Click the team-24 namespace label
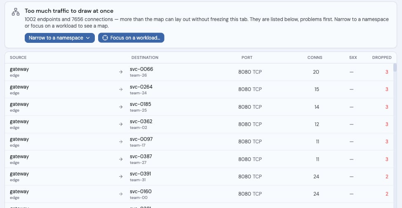 [139, 93]
